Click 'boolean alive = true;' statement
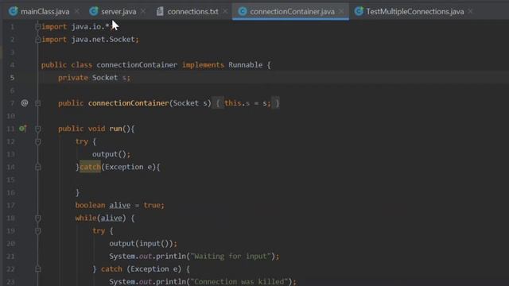The height and width of the screenshot is (286, 509). click(120, 205)
